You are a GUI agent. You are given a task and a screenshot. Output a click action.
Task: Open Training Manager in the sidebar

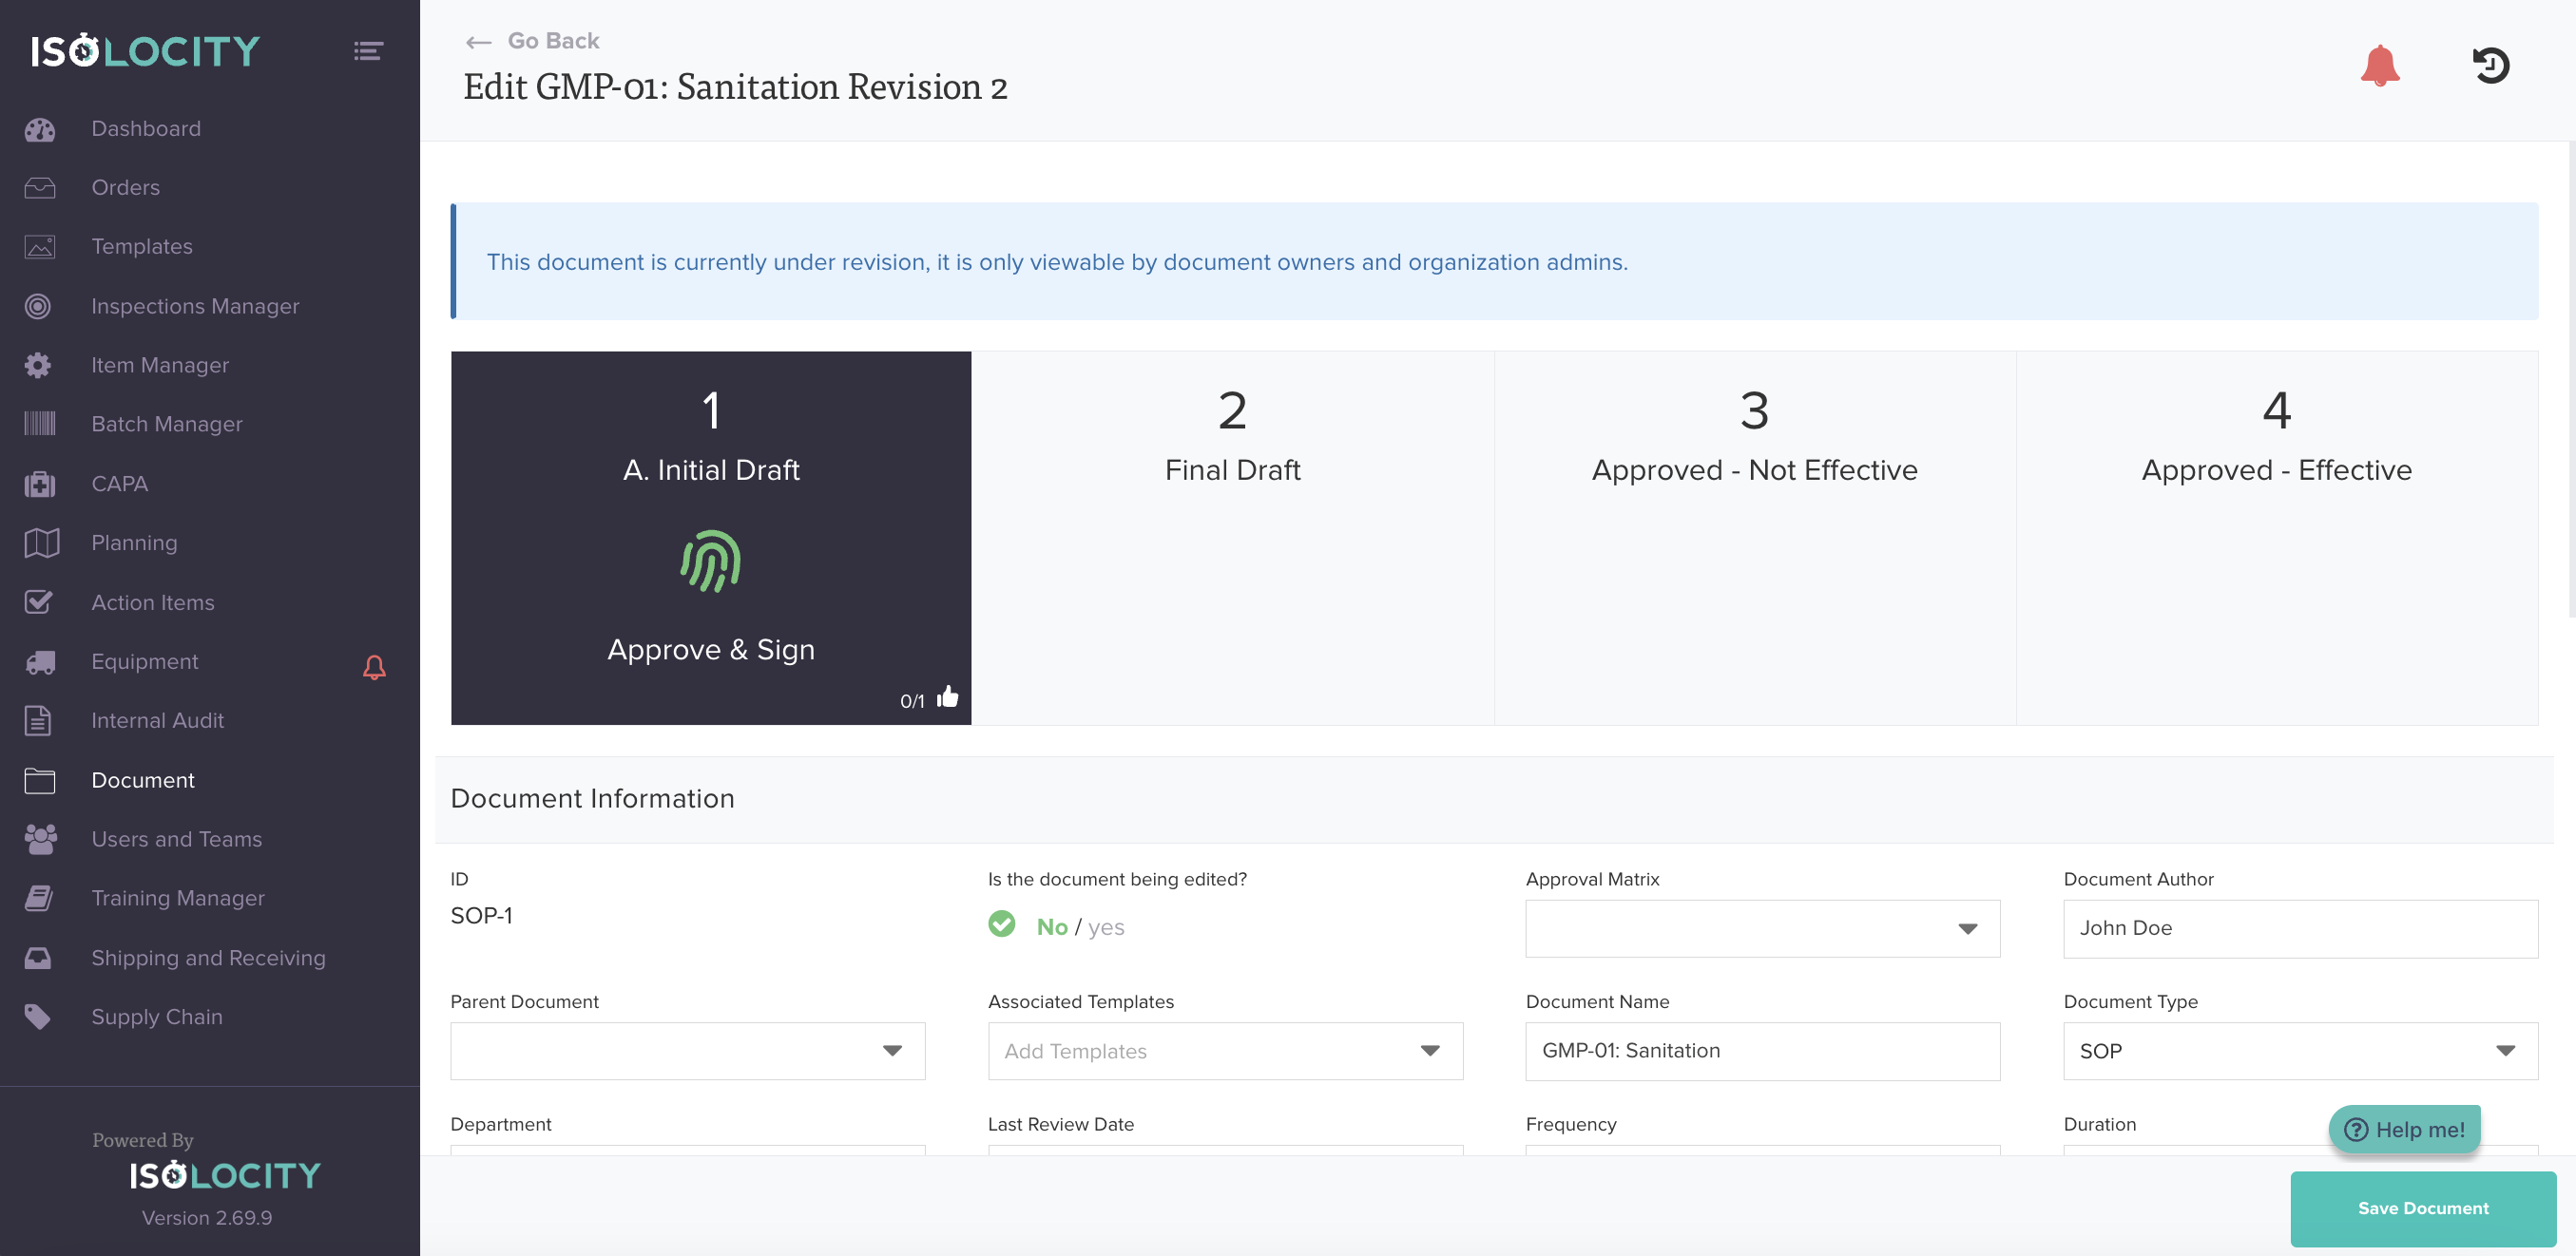177,897
